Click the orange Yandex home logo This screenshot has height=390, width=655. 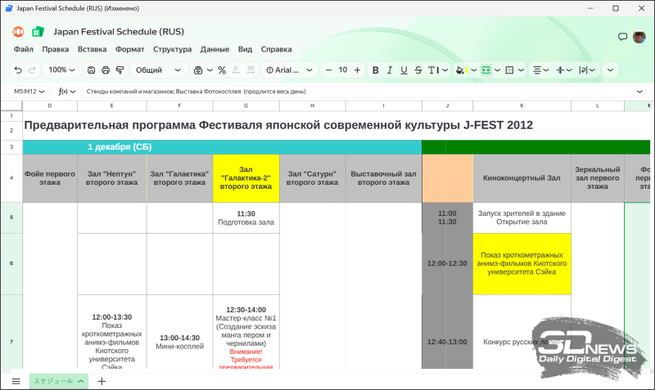click(x=18, y=32)
